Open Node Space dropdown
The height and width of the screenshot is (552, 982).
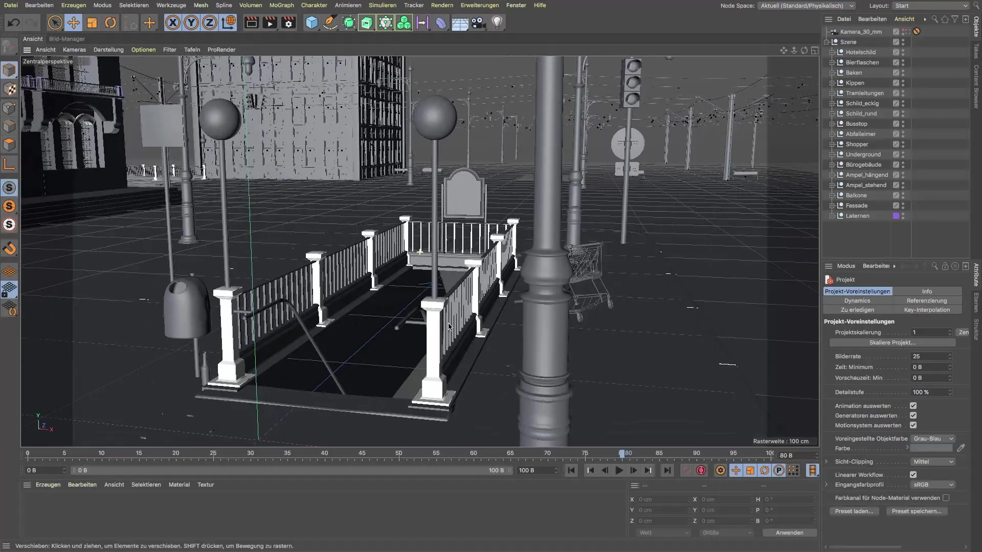click(807, 6)
